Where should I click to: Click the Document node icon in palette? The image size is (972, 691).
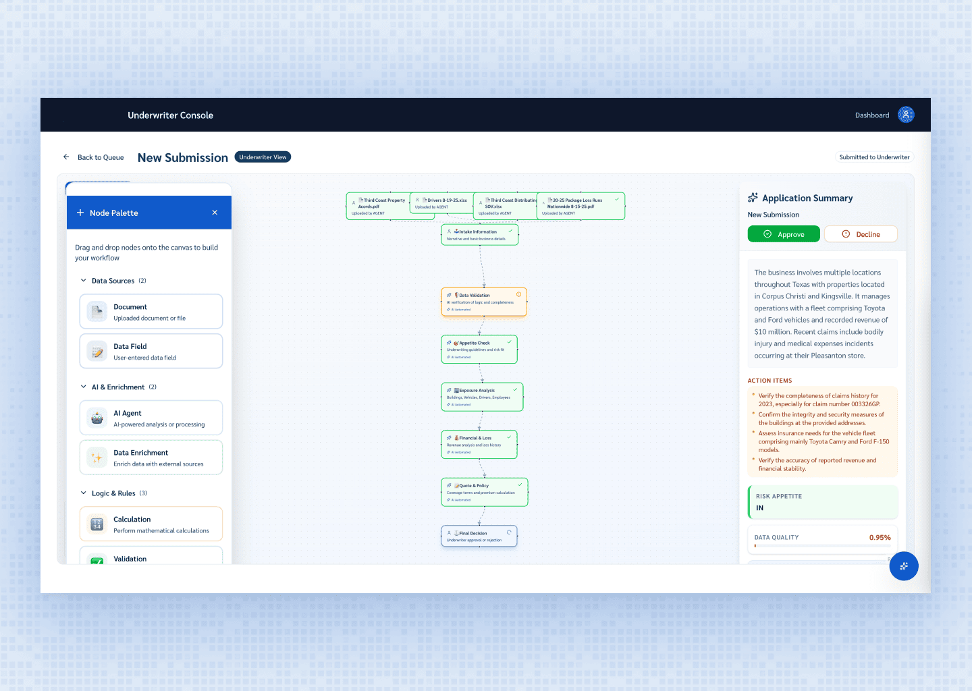(x=97, y=312)
